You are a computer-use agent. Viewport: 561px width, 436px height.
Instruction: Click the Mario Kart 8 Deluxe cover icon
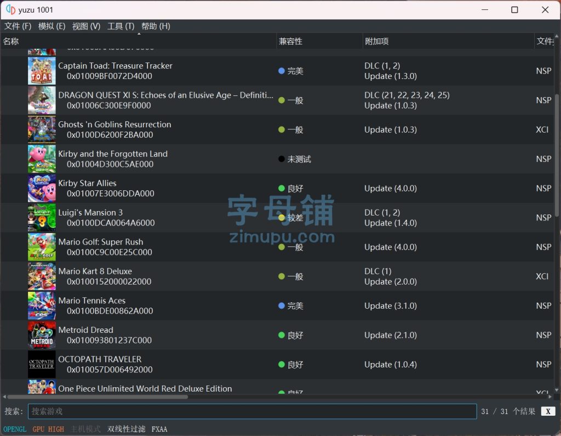pyautogui.click(x=42, y=276)
